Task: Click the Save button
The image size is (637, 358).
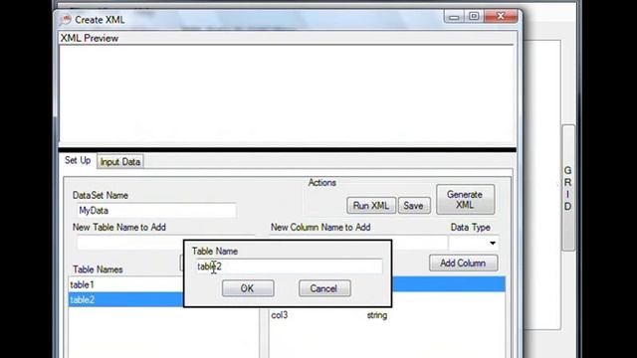Action: pyautogui.click(x=414, y=206)
